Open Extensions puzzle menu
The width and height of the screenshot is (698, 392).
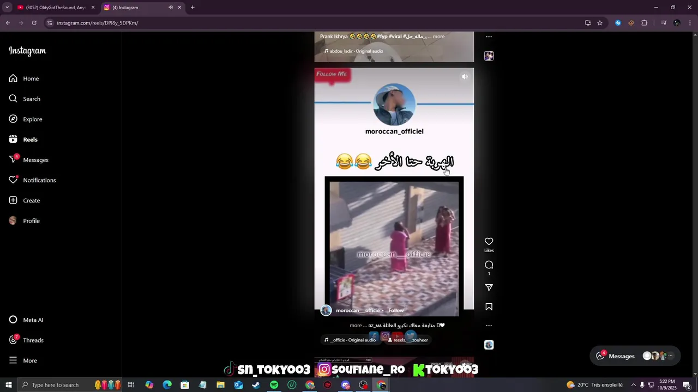[645, 23]
